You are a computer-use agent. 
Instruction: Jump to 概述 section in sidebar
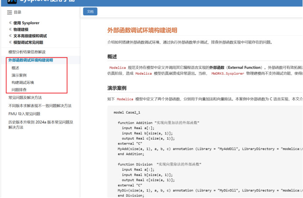pyautogui.click(x=15, y=68)
